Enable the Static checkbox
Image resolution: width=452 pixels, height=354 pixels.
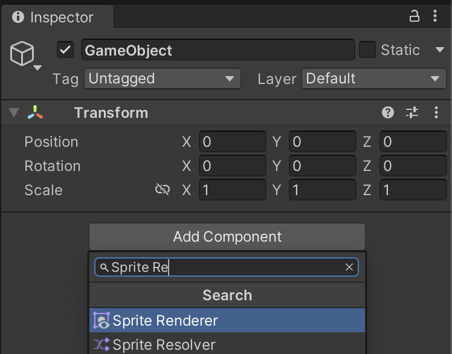tap(367, 50)
